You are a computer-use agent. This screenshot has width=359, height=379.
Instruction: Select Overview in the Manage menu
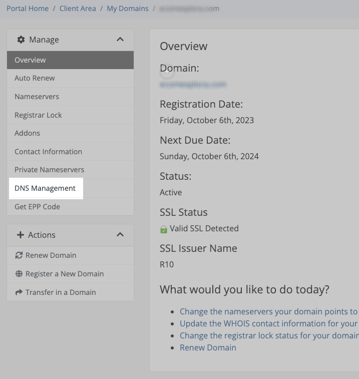[x=71, y=60]
